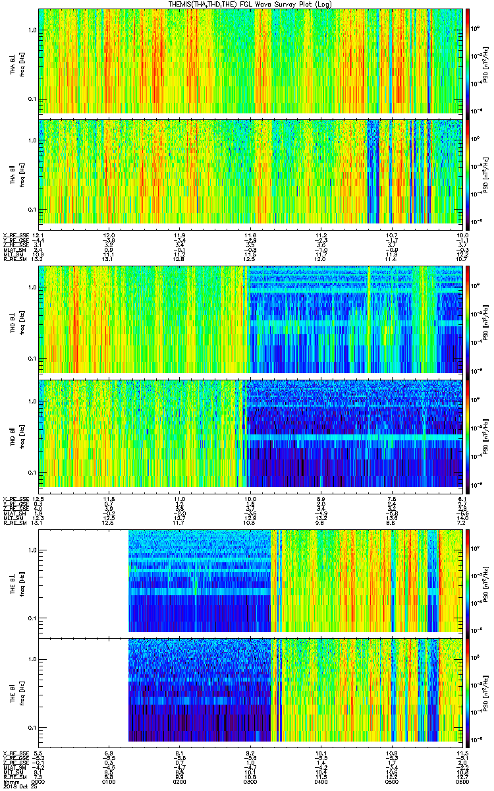The width and height of the screenshot is (494, 791).
Task: Click the "11.9" X_RE_GSE value under THA panels
Action: (x=180, y=235)
